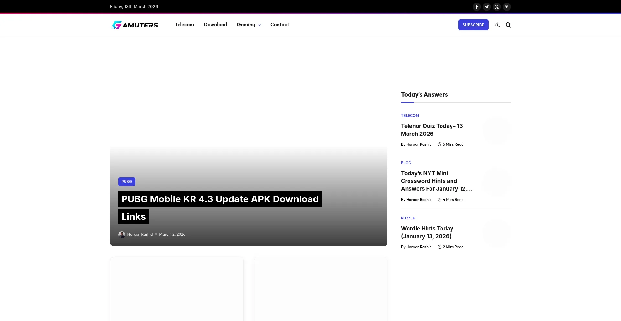
Task: Open the Pinterest social icon
Action: point(507,7)
